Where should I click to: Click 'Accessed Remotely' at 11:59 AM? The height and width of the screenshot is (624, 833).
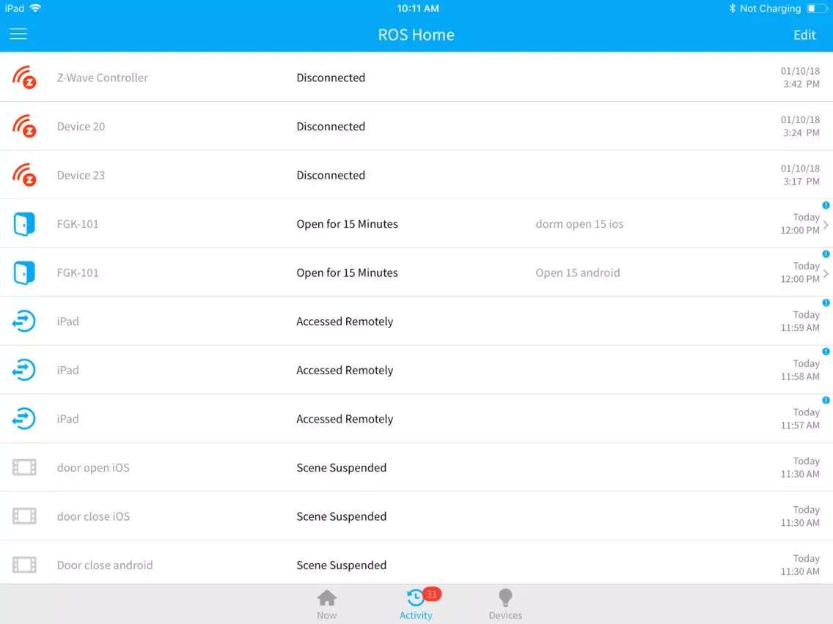point(345,322)
